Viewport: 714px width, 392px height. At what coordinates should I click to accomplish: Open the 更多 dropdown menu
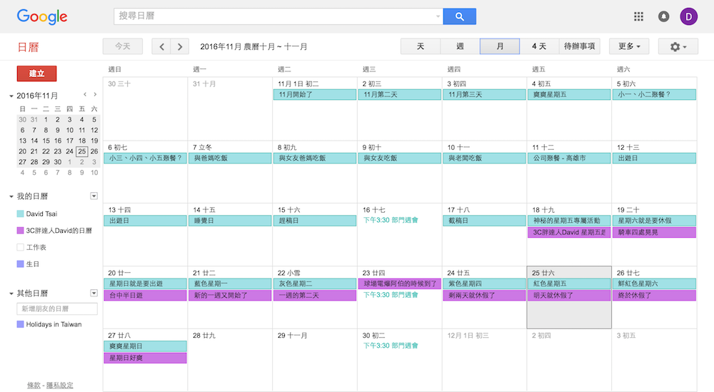(x=628, y=46)
